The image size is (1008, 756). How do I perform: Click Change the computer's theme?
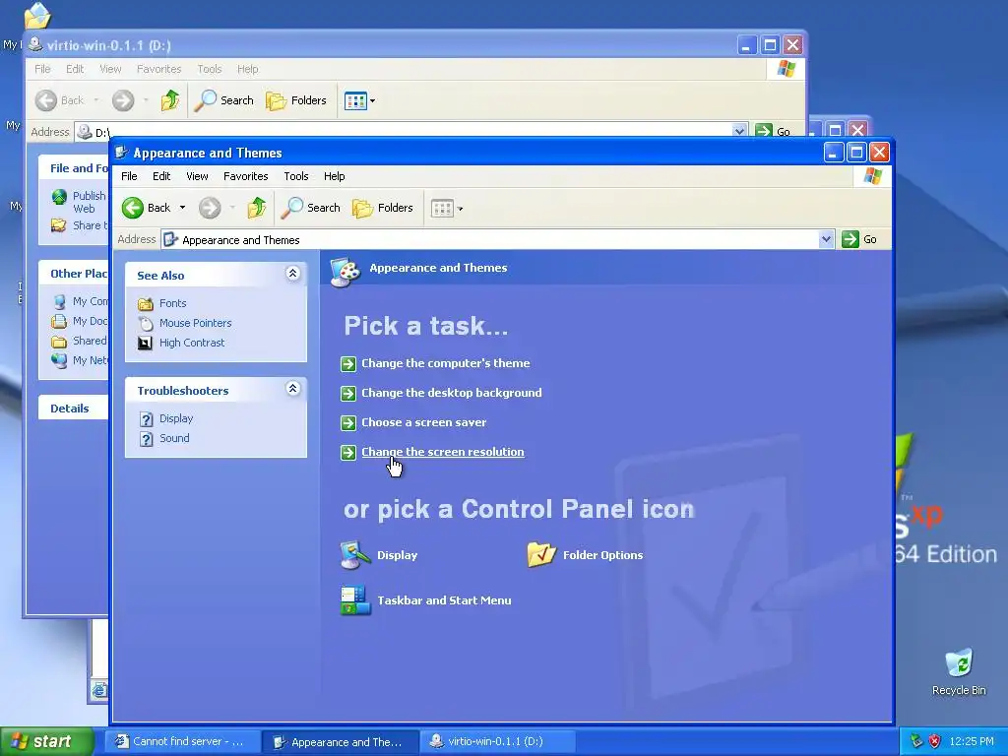tap(446, 363)
